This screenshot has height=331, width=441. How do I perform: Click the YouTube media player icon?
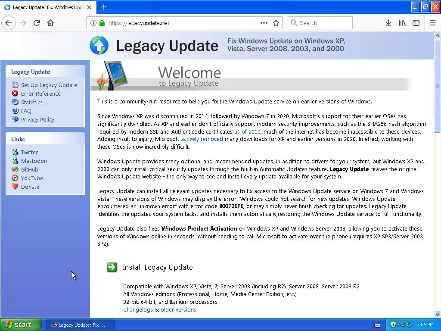[x=15, y=178]
